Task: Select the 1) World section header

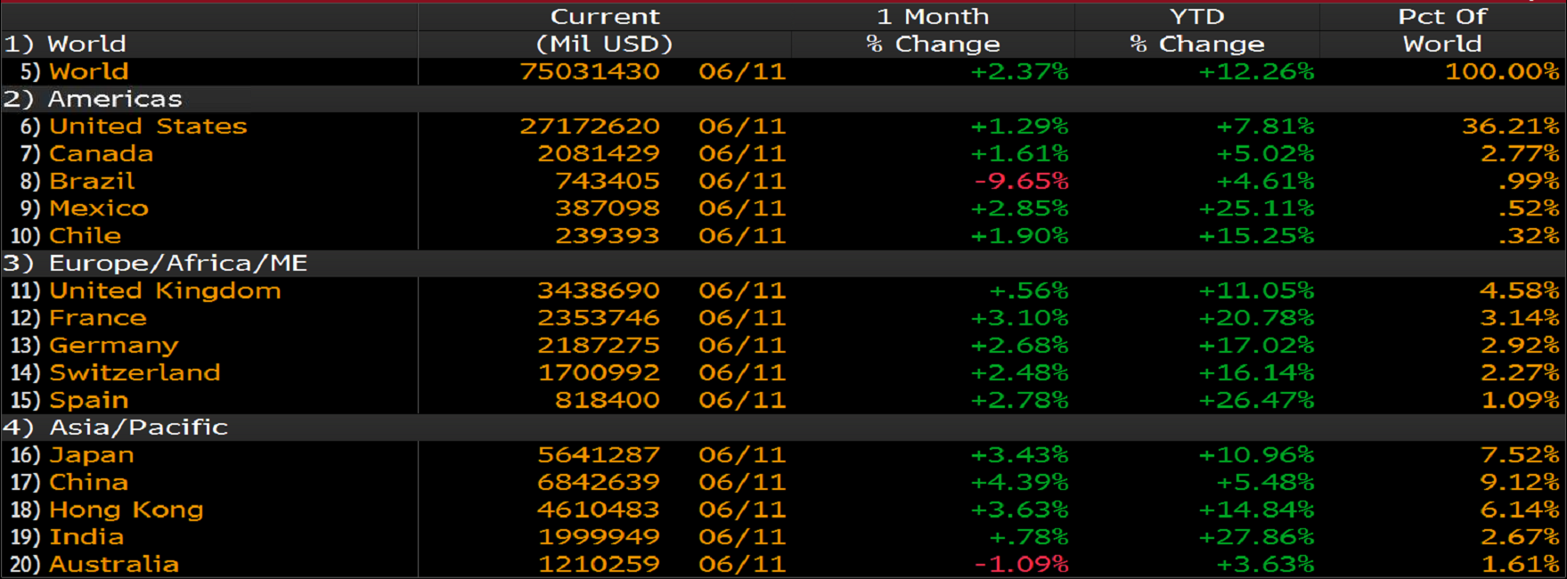Action: pyautogui.click(x=65, y=44)
